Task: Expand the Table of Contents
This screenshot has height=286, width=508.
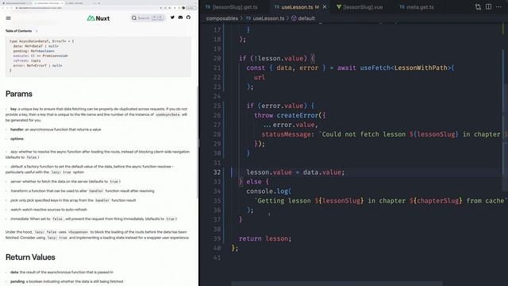Action: [x=21, y=31]
